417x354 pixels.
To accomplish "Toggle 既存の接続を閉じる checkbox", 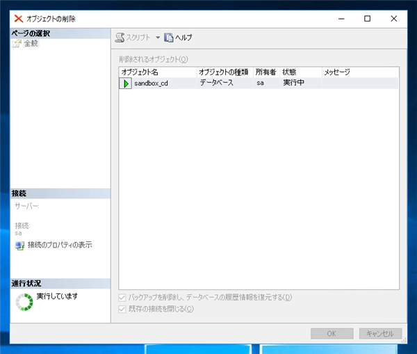I will pyautogui.click(x=122, y=309).
